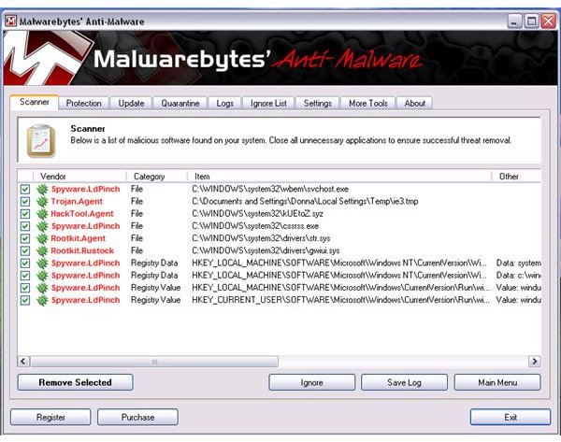Click the Purchase button

(137, 417)
